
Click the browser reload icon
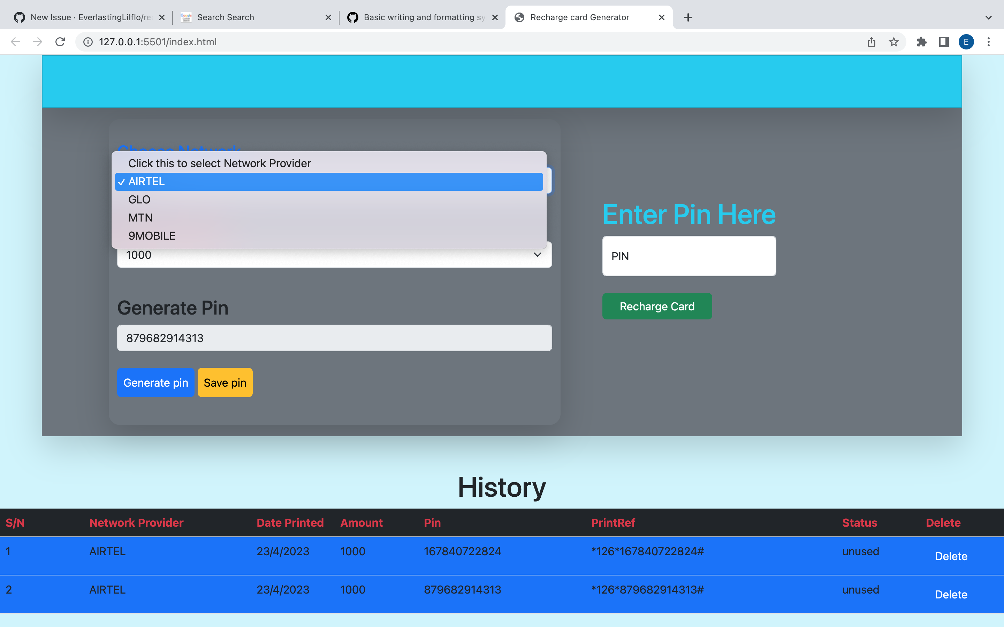click(60, 42)
